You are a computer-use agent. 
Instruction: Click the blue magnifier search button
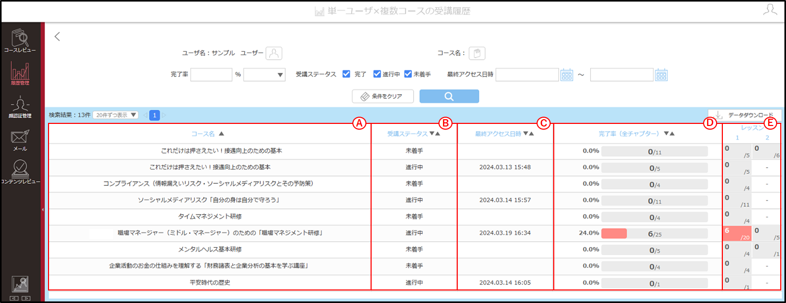click(449, 96)
